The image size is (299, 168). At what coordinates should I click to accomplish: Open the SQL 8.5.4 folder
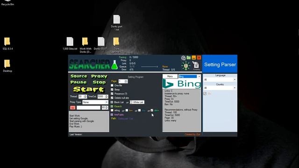coord(7,43)
